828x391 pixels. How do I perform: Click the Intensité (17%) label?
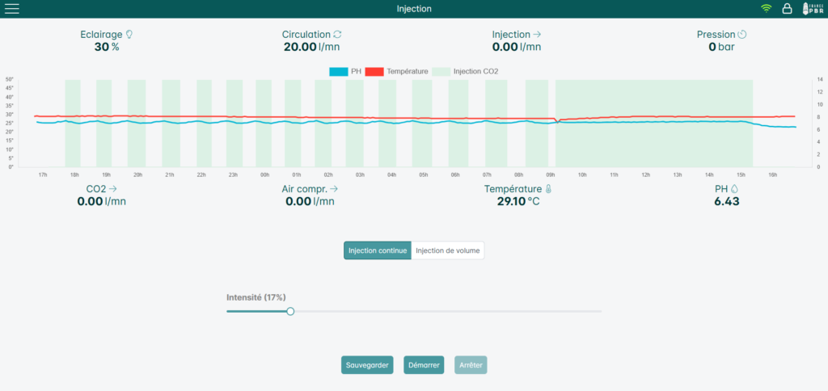coord(256,297)
